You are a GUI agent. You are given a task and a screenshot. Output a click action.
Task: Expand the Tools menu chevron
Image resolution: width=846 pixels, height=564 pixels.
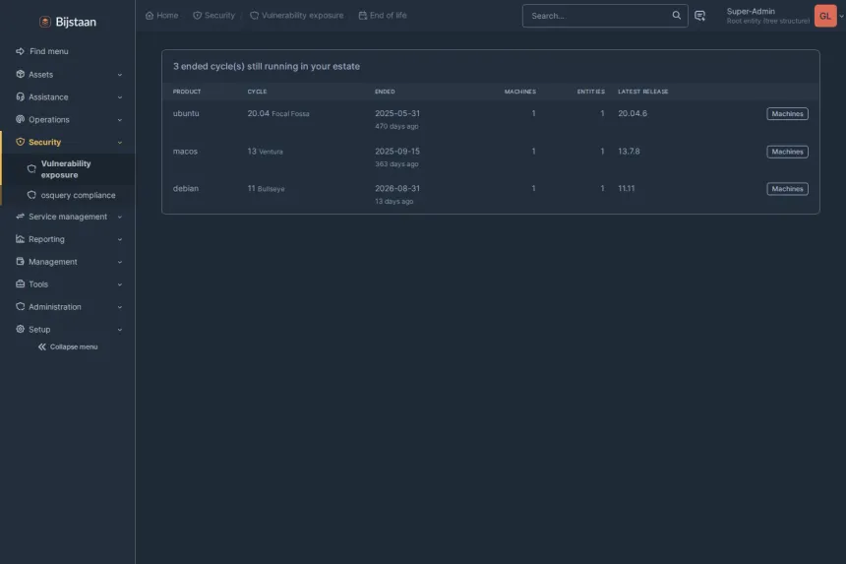point(120,284)
